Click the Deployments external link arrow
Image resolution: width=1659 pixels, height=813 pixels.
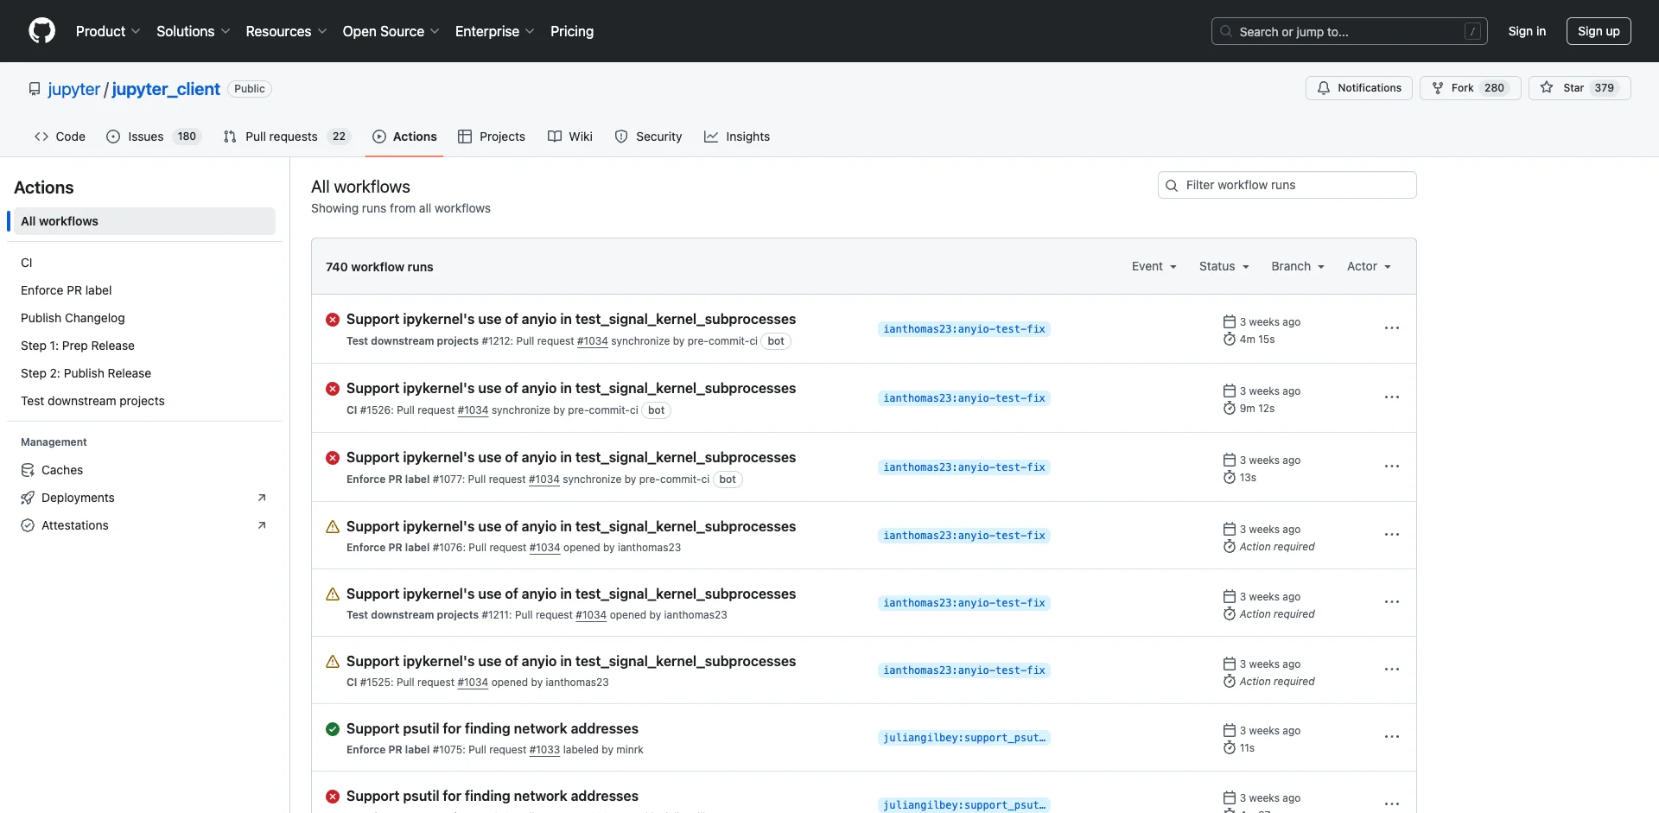262,498
